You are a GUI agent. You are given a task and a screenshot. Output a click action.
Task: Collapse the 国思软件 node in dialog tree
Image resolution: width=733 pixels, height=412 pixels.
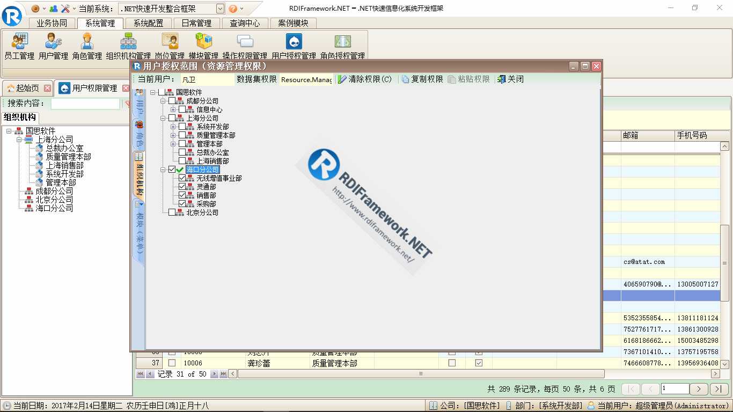[x=153, y=92]
